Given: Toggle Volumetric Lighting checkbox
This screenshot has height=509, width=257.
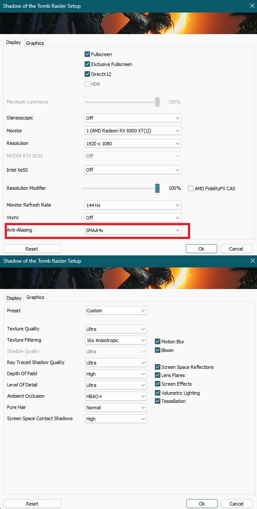Looking at the screenshot, I should [x=158, y=393].
